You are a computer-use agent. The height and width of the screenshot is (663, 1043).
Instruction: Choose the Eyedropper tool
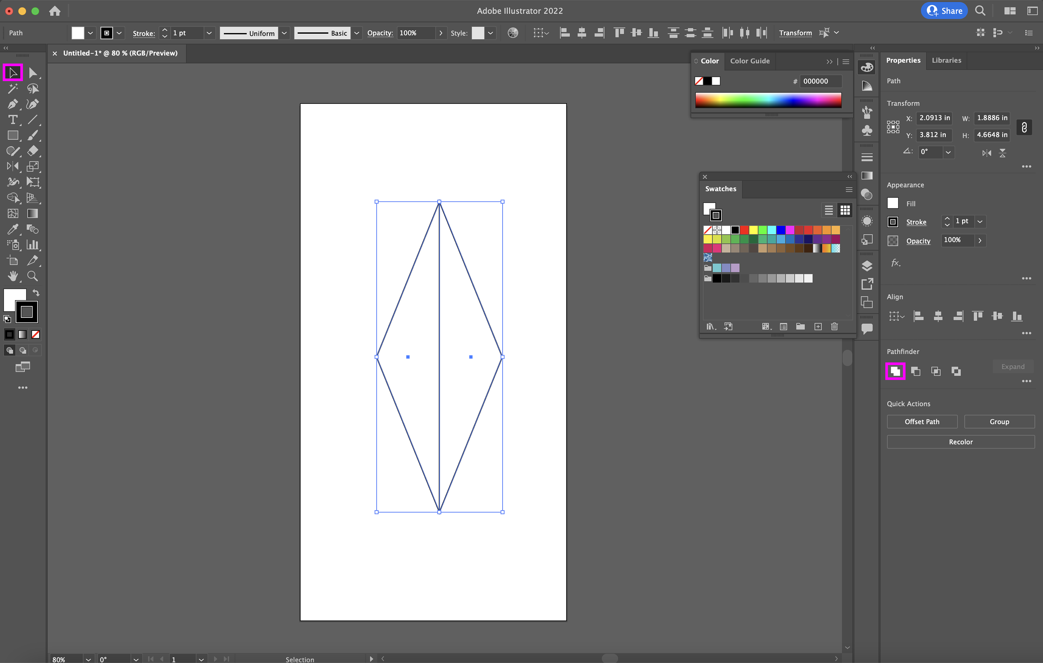[x=13, y=229]
